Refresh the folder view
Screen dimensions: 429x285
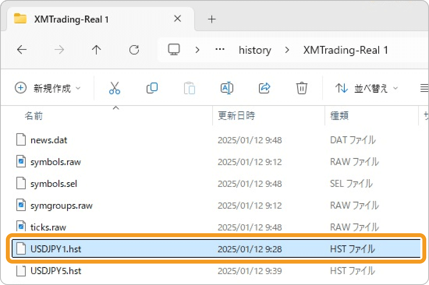(x=134, y=50)
